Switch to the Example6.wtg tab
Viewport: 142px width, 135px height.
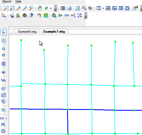point(27,32)
